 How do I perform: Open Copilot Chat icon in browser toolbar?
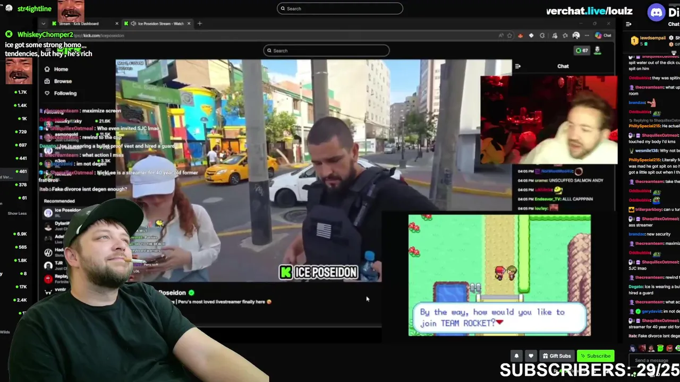pos(603,36)
